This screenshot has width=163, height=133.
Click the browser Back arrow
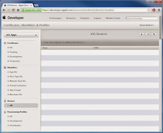point(4,10)
